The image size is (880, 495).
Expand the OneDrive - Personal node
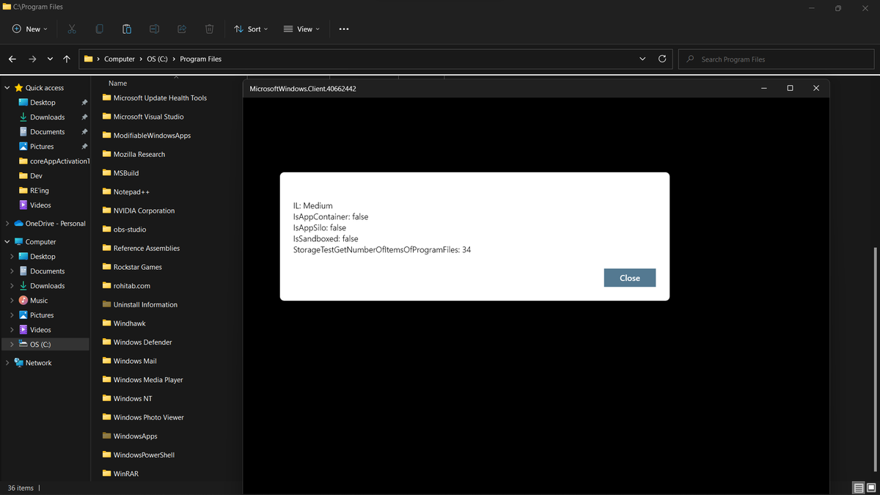pyautogui.click(x=7, y=224)
